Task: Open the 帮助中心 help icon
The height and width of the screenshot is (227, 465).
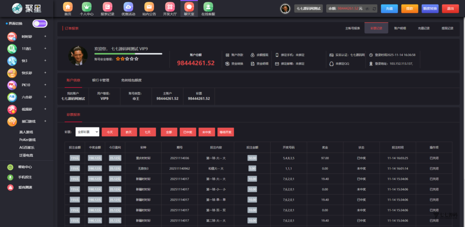Action: pyautogui.click(x=10, y=167)
